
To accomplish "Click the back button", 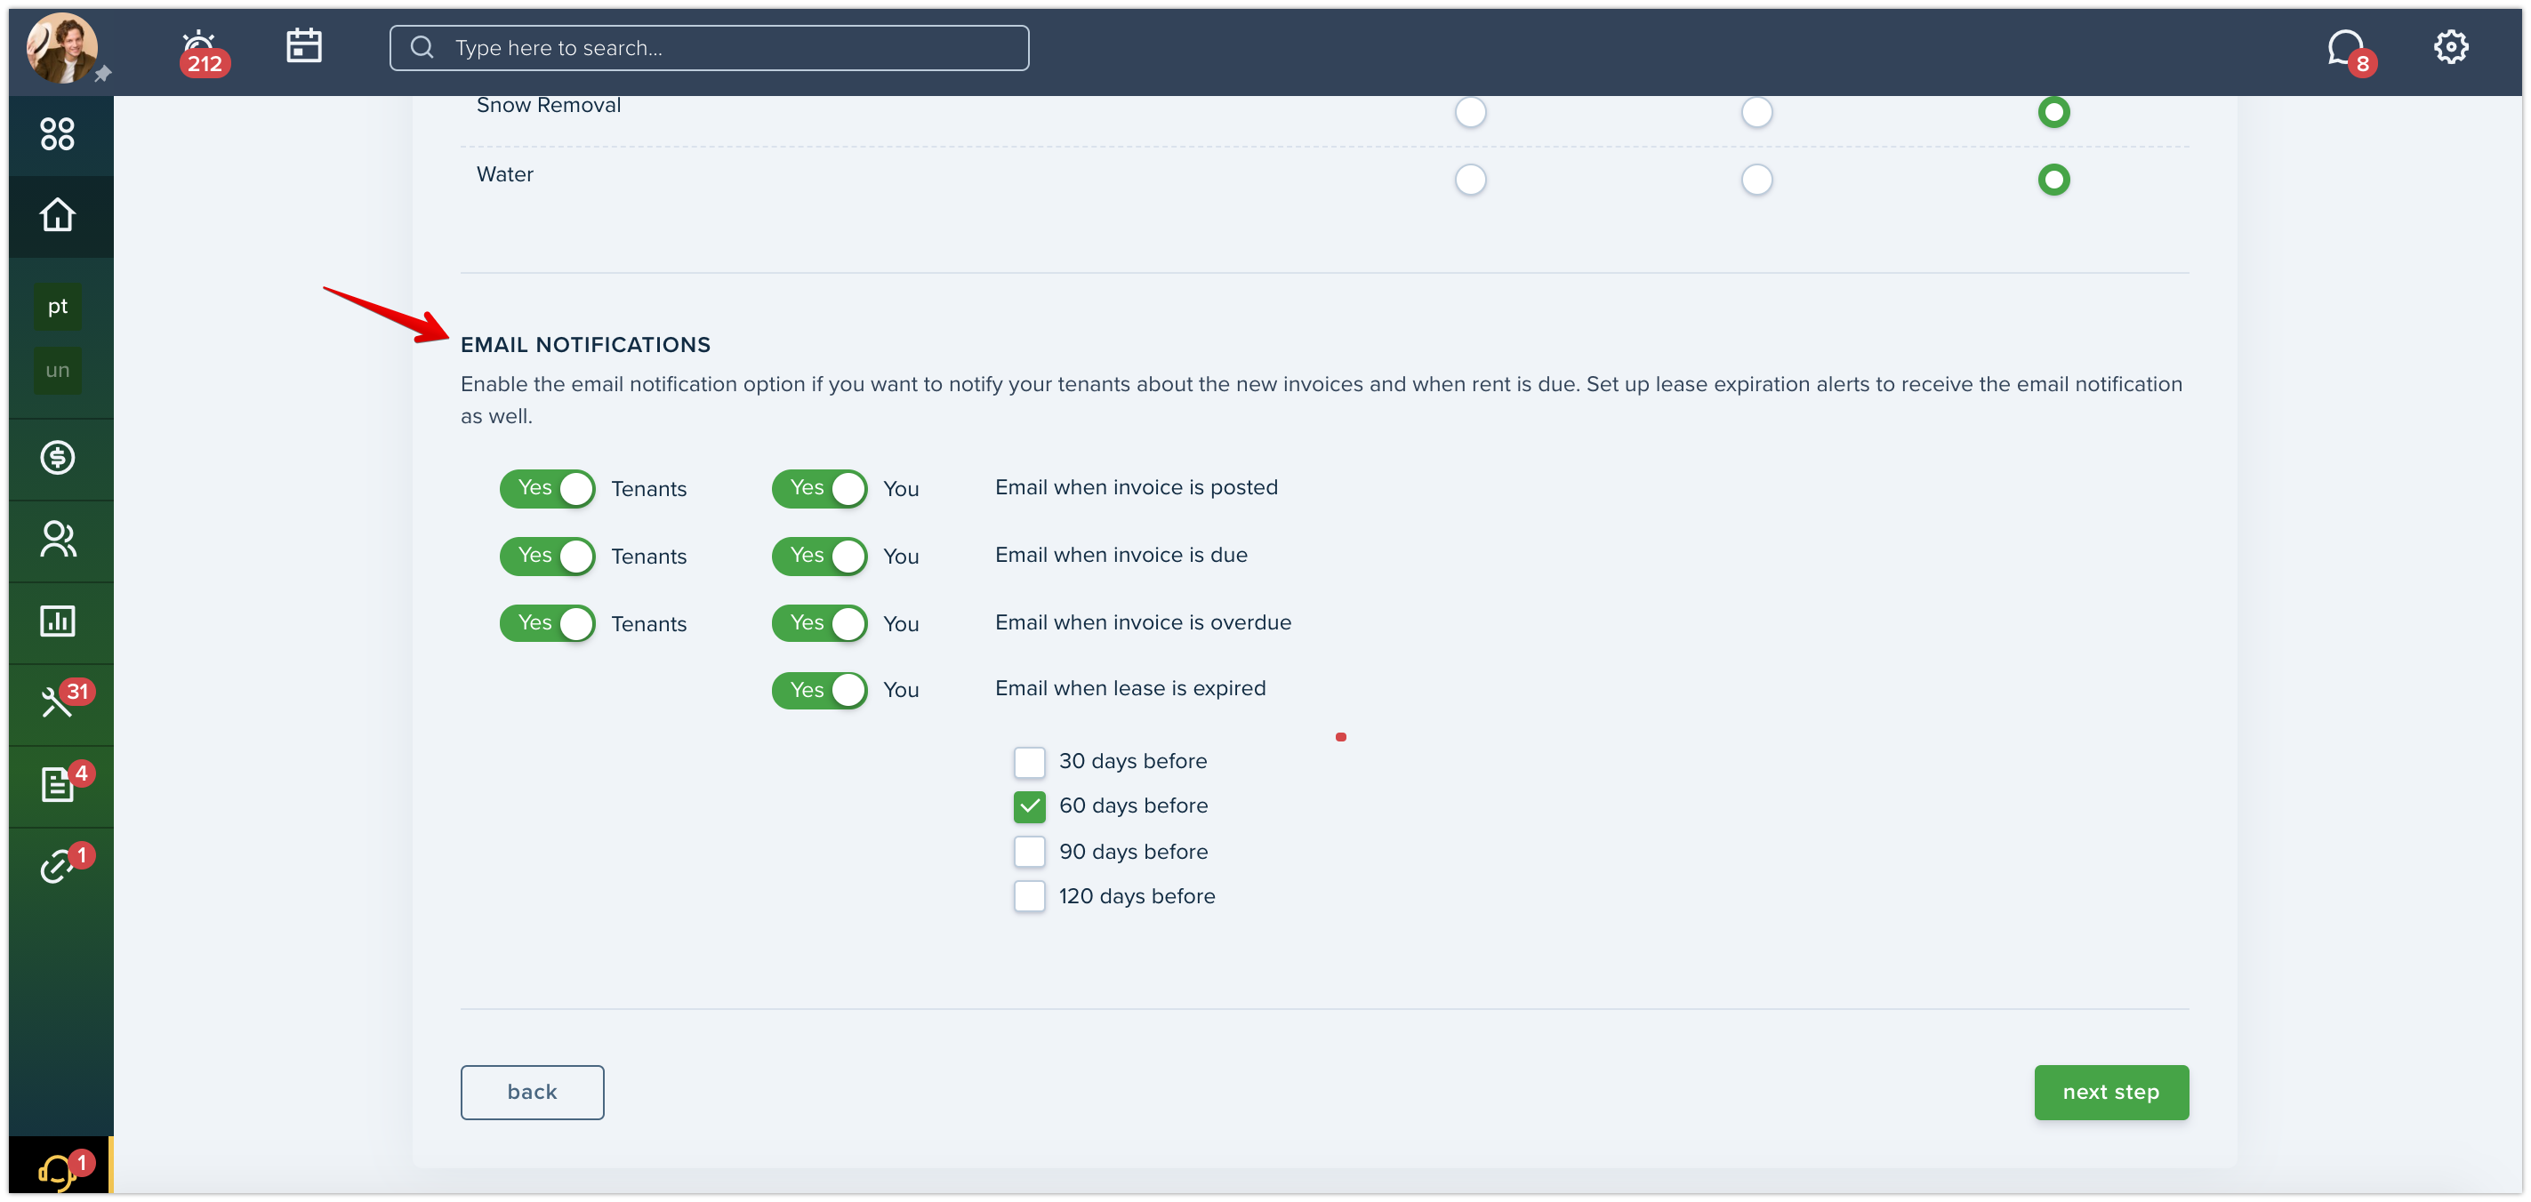I will tap(532, 1092).
